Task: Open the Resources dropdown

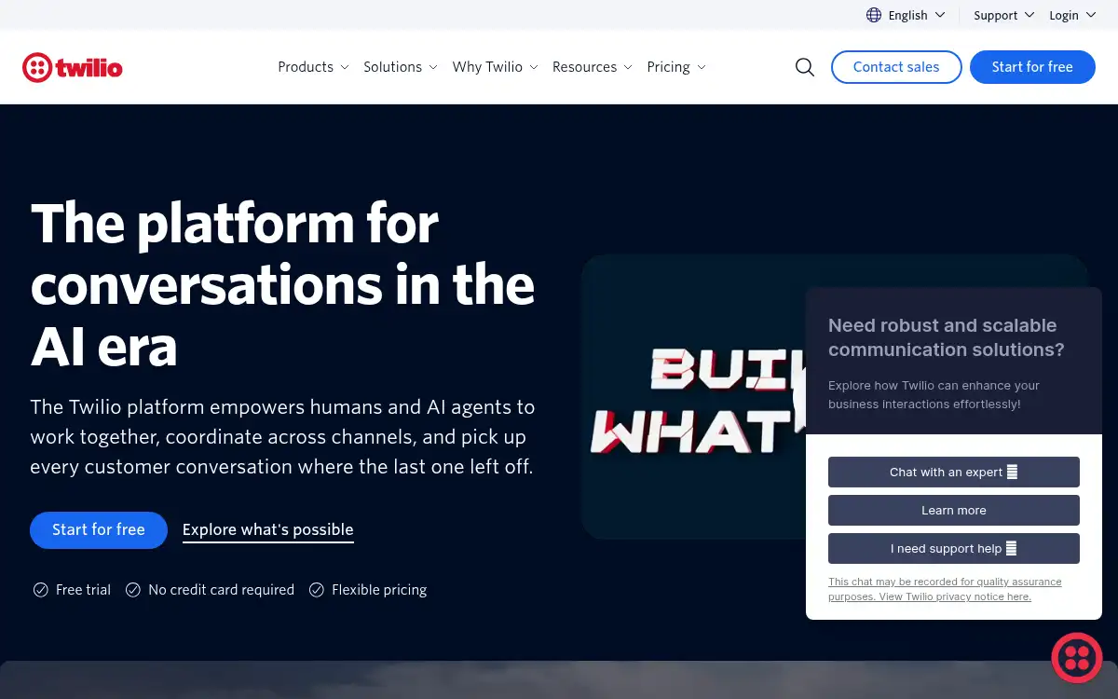Action: [x=593, y=67]
